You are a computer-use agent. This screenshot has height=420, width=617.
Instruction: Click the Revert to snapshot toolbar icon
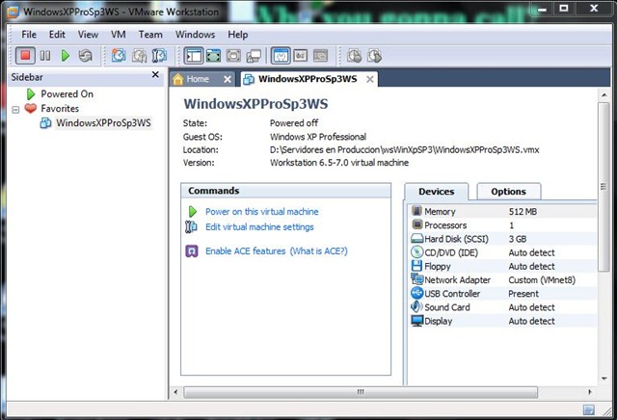click(139, 56)
